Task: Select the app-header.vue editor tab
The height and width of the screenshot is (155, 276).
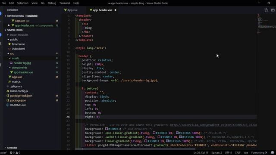Action: pyautogui.click(x=103, y=10)
